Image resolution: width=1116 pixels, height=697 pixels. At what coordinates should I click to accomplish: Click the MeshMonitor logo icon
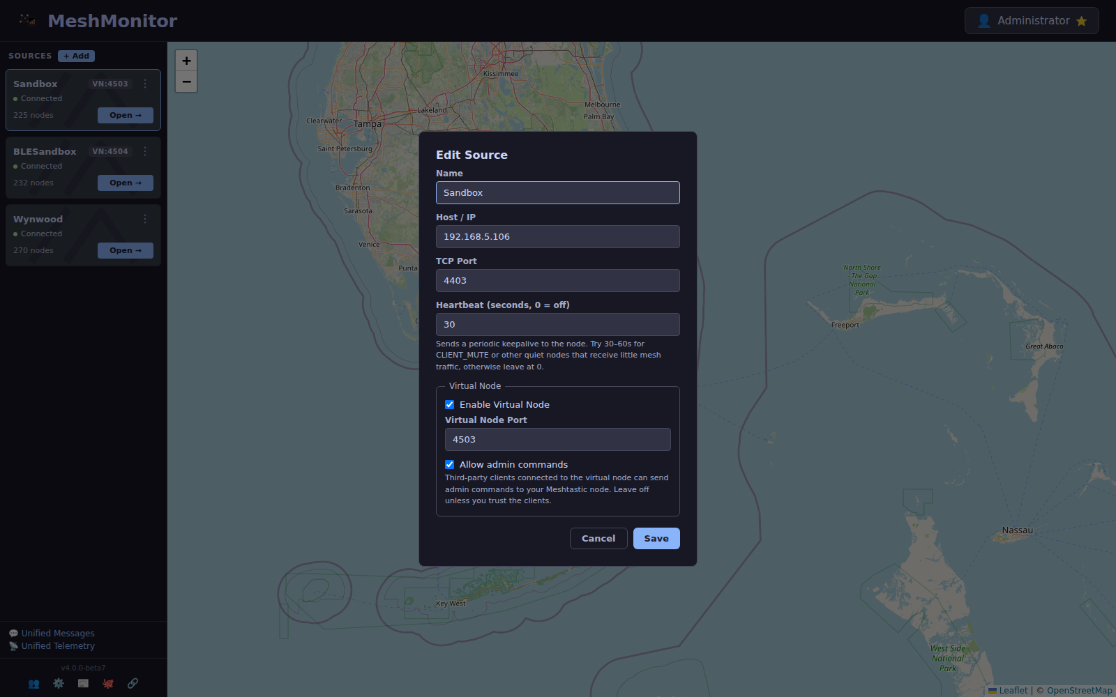coord(28,20)
